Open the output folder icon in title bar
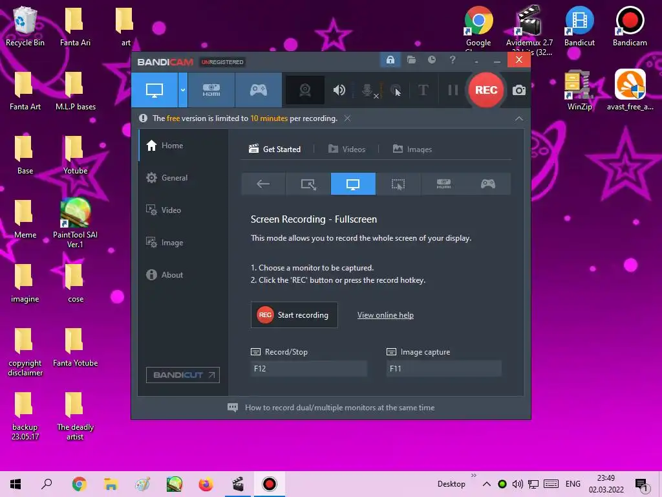 coord(411,60)
